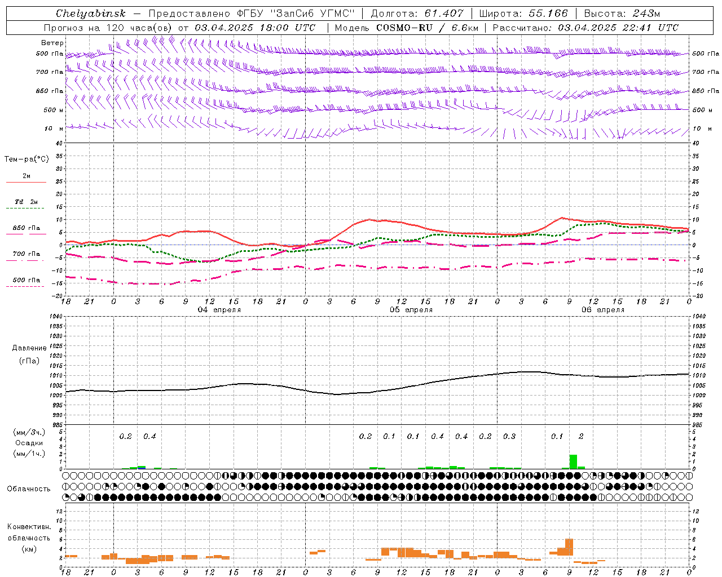Click the Облачность cloud cover label

pyautogui.click(x=29, y=489)
